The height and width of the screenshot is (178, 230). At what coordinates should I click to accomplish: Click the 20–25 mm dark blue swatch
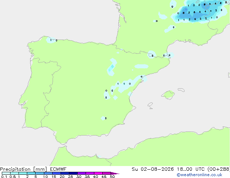coord(65,173)
